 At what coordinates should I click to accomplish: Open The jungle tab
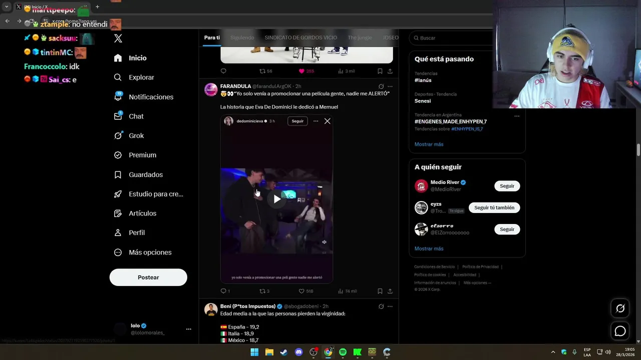coord(360,37)
